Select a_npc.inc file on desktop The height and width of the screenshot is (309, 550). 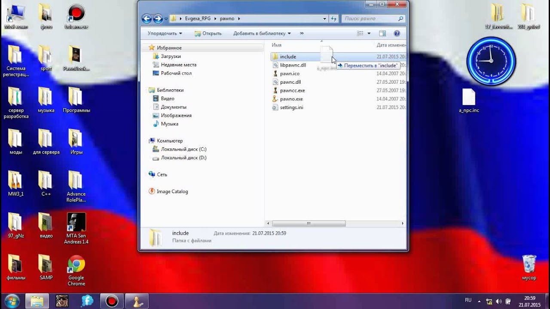coord(469,100)
